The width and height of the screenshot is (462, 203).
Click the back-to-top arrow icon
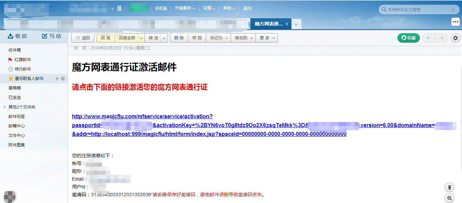pyautogui.click(x=449, y=187)
